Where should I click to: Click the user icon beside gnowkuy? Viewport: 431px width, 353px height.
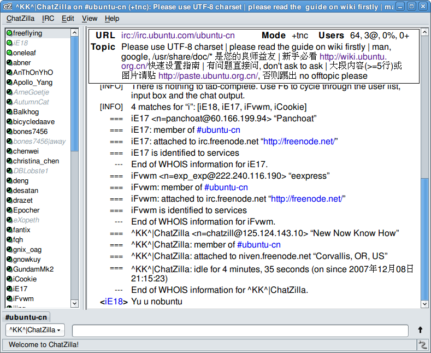9,260
